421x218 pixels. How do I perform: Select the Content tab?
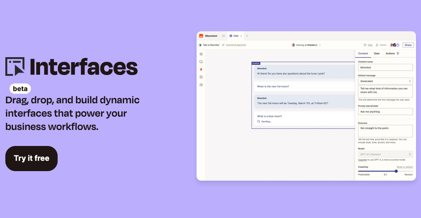(x=363, y=53)
